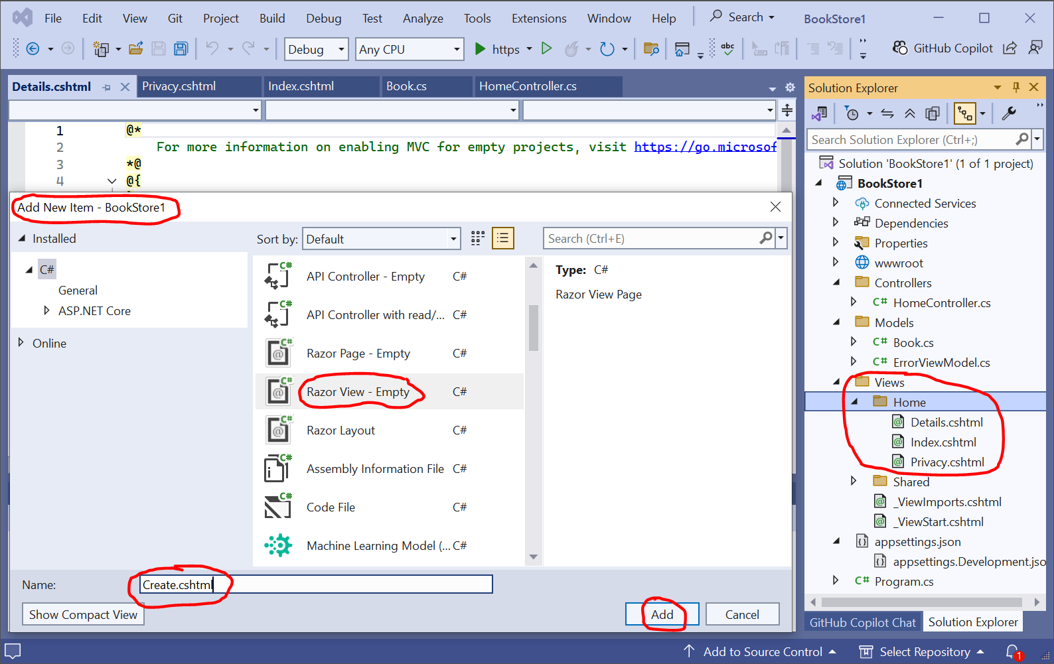
Task: Click editor tab settings gear icon
Action: point(790,87)
